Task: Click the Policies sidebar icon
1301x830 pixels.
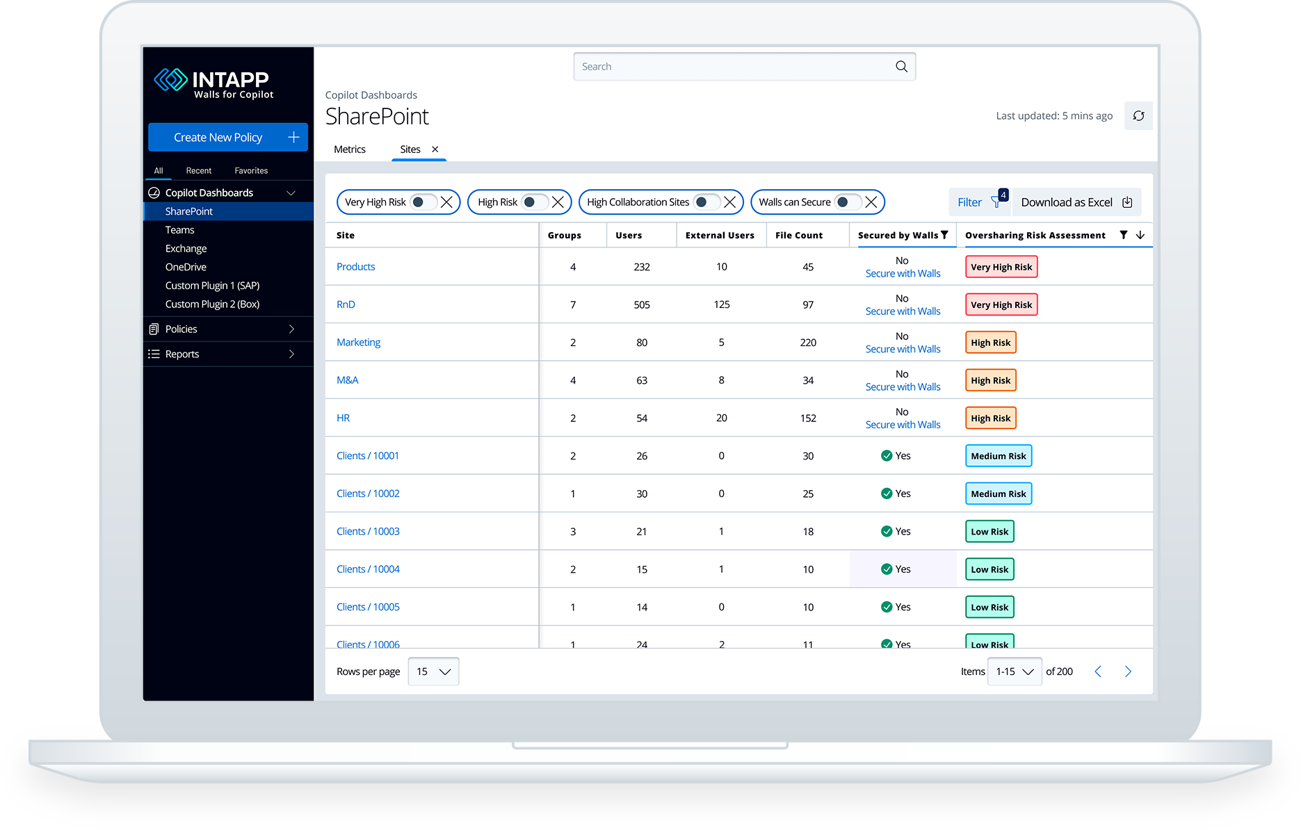Action: (154, 329)
